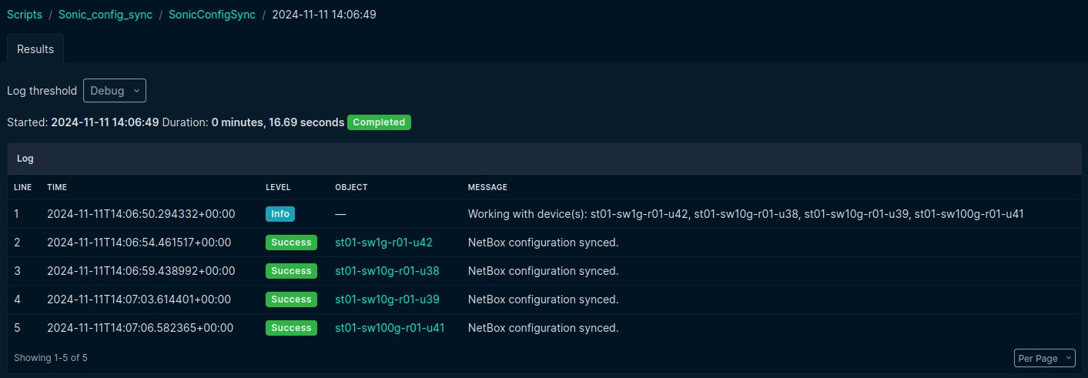The width and height of the screenshot is (1088, 378).
Task: Click the Success badge on line 2
Action: tap(291, 243)
